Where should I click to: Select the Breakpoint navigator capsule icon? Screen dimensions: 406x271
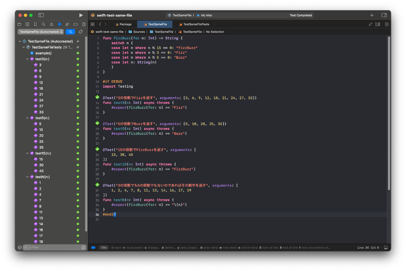[x=76, y=24]
